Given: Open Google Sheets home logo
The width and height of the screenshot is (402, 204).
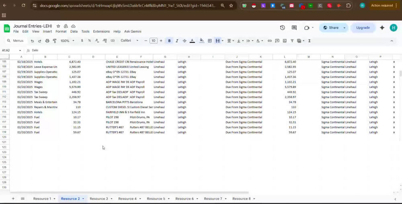Looking at the screenshot, I should [7, 28].
